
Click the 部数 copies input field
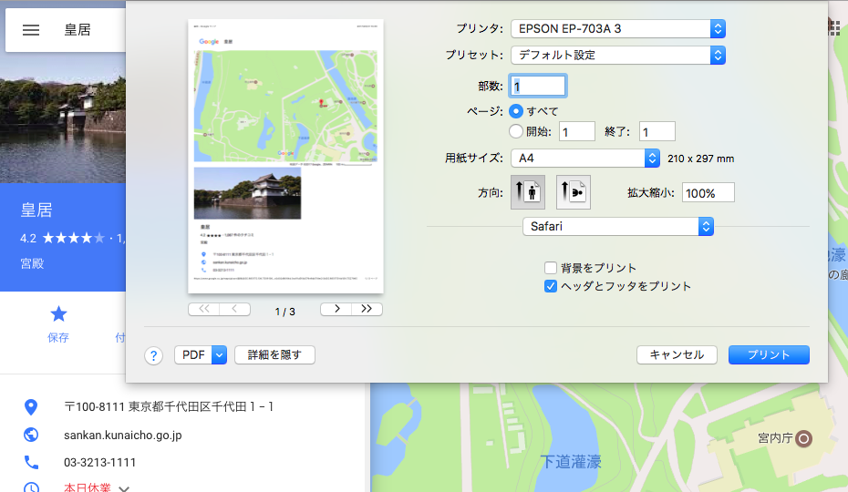coord(539,86)
